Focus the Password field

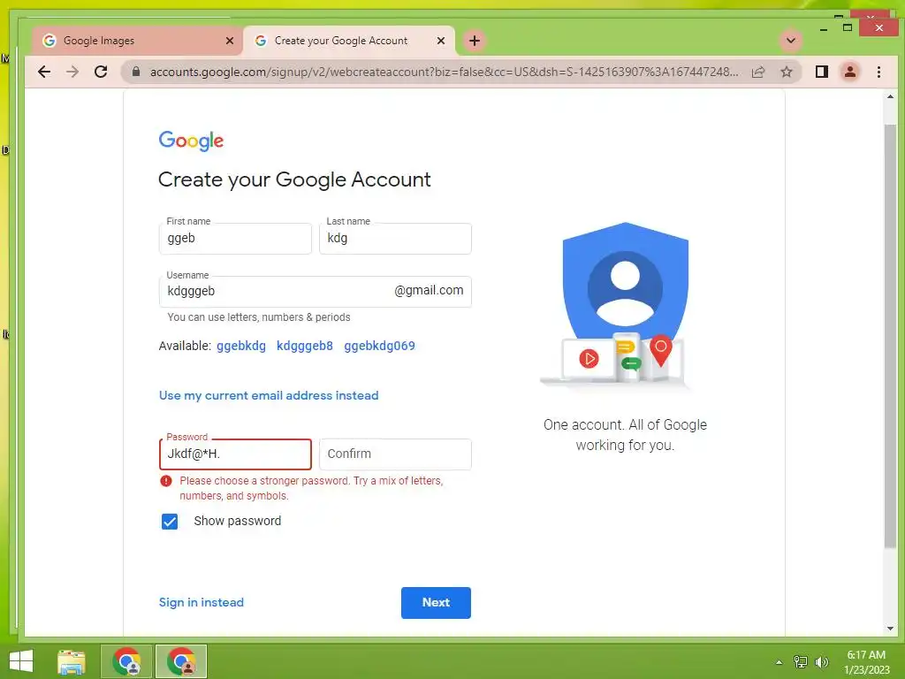(x=235, y=454)
